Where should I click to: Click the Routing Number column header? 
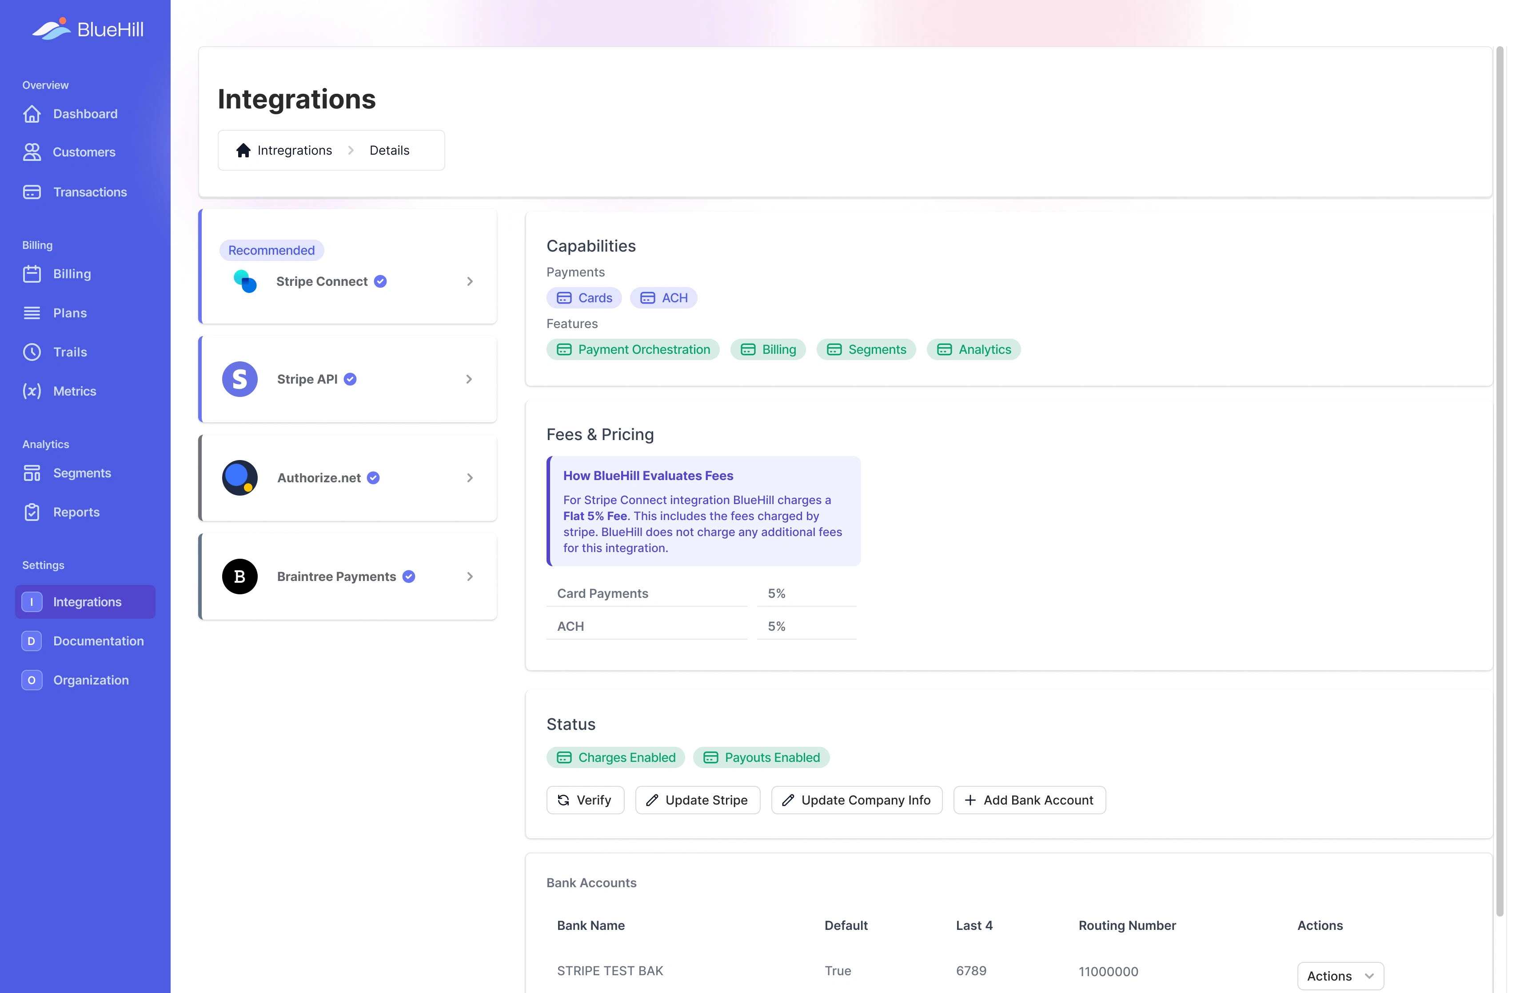(1127, 926)
